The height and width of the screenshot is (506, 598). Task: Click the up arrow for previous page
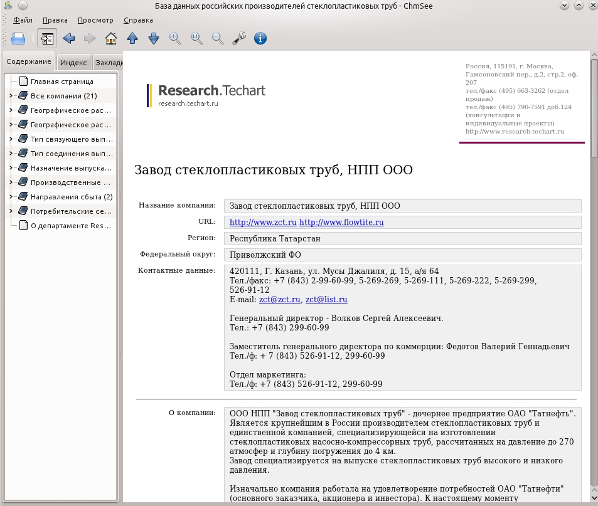(132, 38)
